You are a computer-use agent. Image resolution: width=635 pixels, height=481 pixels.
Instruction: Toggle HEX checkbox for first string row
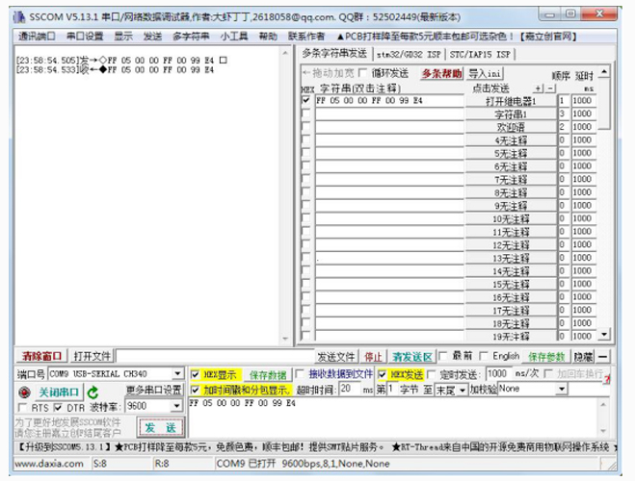tap(306, 101)
